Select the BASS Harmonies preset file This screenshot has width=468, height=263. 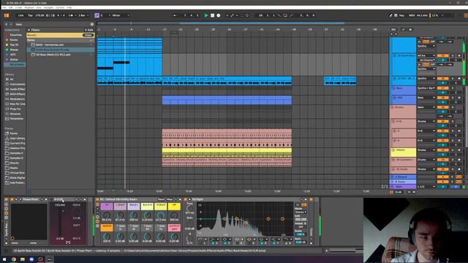tap(50, 45)
